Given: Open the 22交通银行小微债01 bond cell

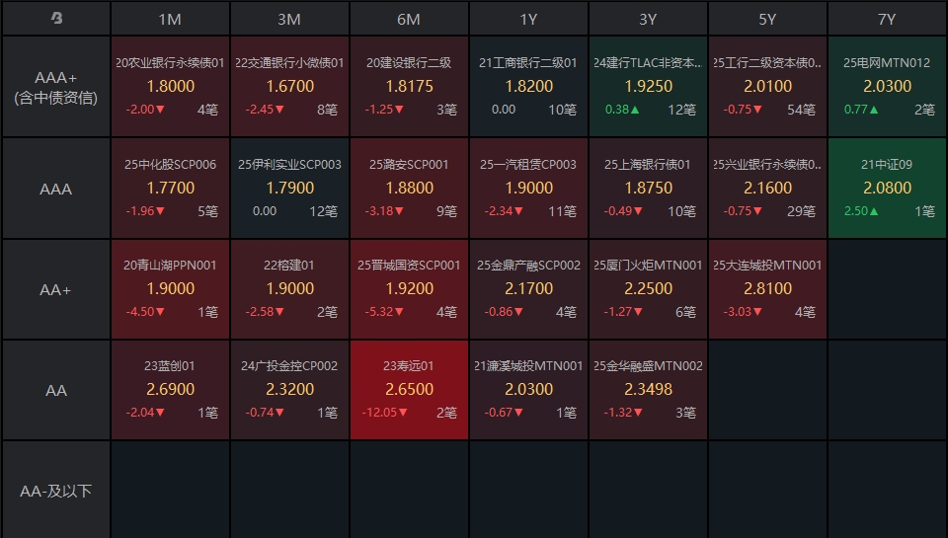Looking at the screenshot, I should point(289,87).
